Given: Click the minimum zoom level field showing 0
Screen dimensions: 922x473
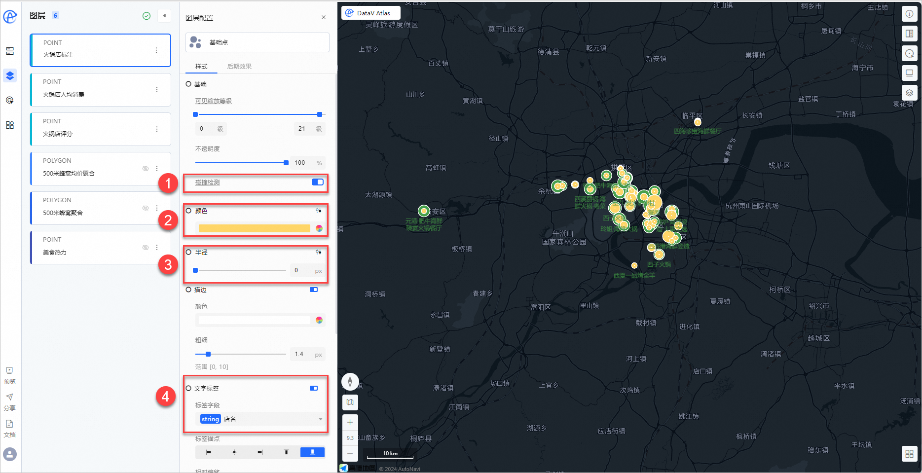Looking at the screenshot, I should 211,129.
